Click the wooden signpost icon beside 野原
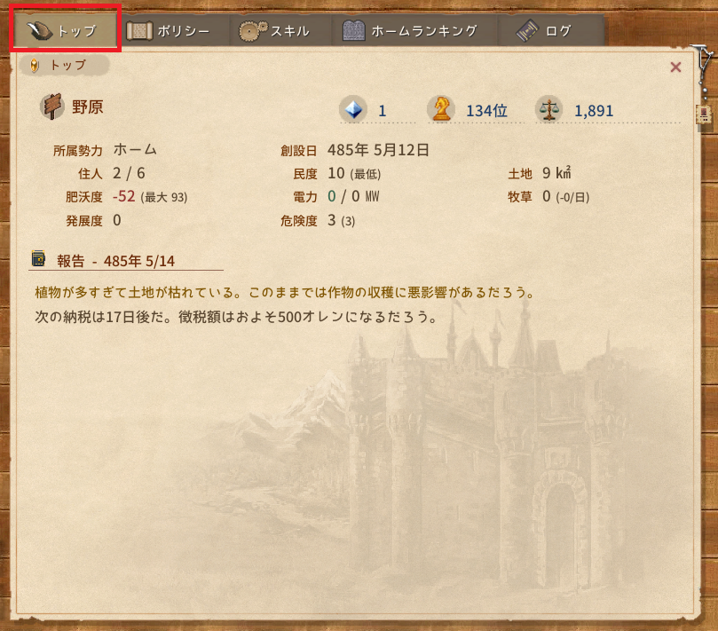The image size is (718, 631). (51, 106)
